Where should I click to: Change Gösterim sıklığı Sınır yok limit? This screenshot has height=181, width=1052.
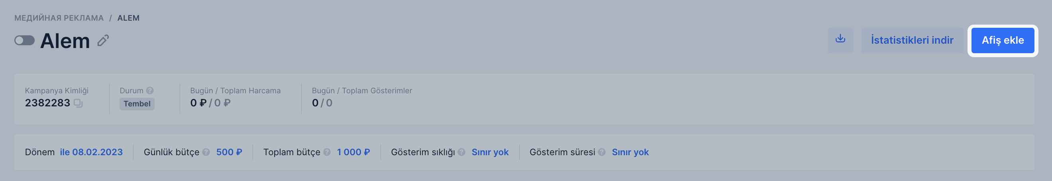point(490,152)
